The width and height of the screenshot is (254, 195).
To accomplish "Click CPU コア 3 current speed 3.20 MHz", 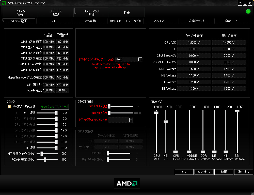I will click(x=62, y=58).
